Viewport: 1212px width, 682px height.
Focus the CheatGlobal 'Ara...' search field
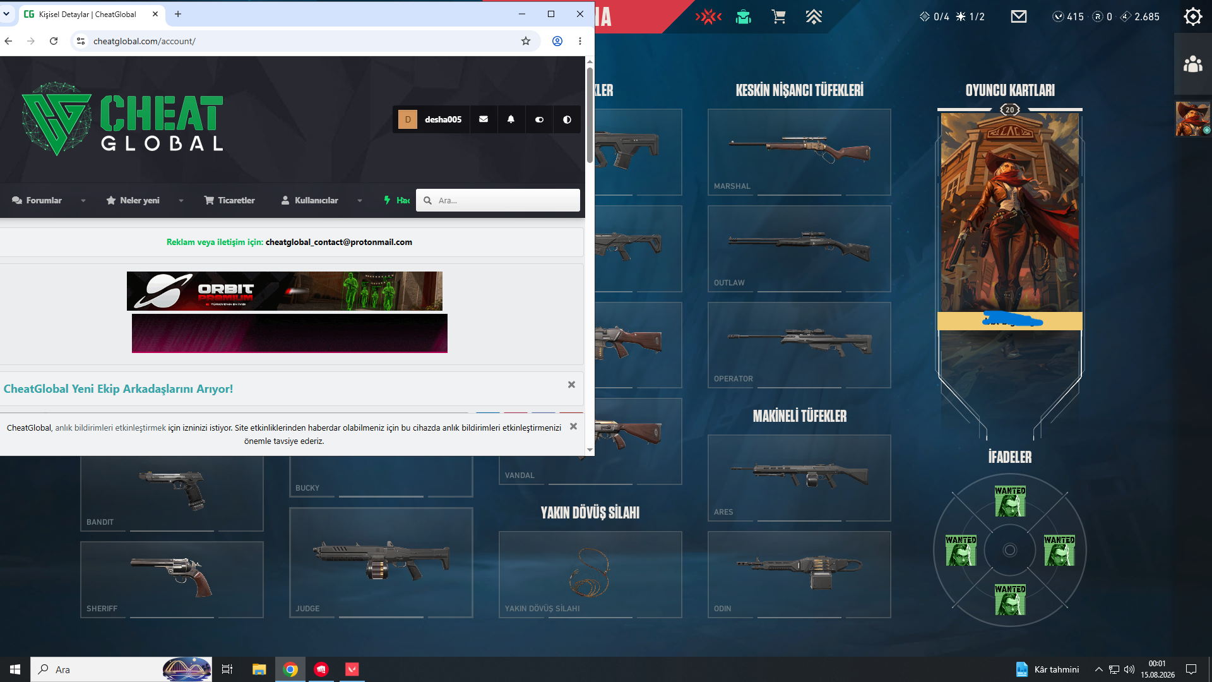click(498, 201)
